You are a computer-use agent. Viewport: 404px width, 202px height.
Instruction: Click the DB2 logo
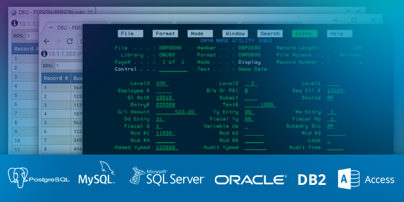click(312, 180)
